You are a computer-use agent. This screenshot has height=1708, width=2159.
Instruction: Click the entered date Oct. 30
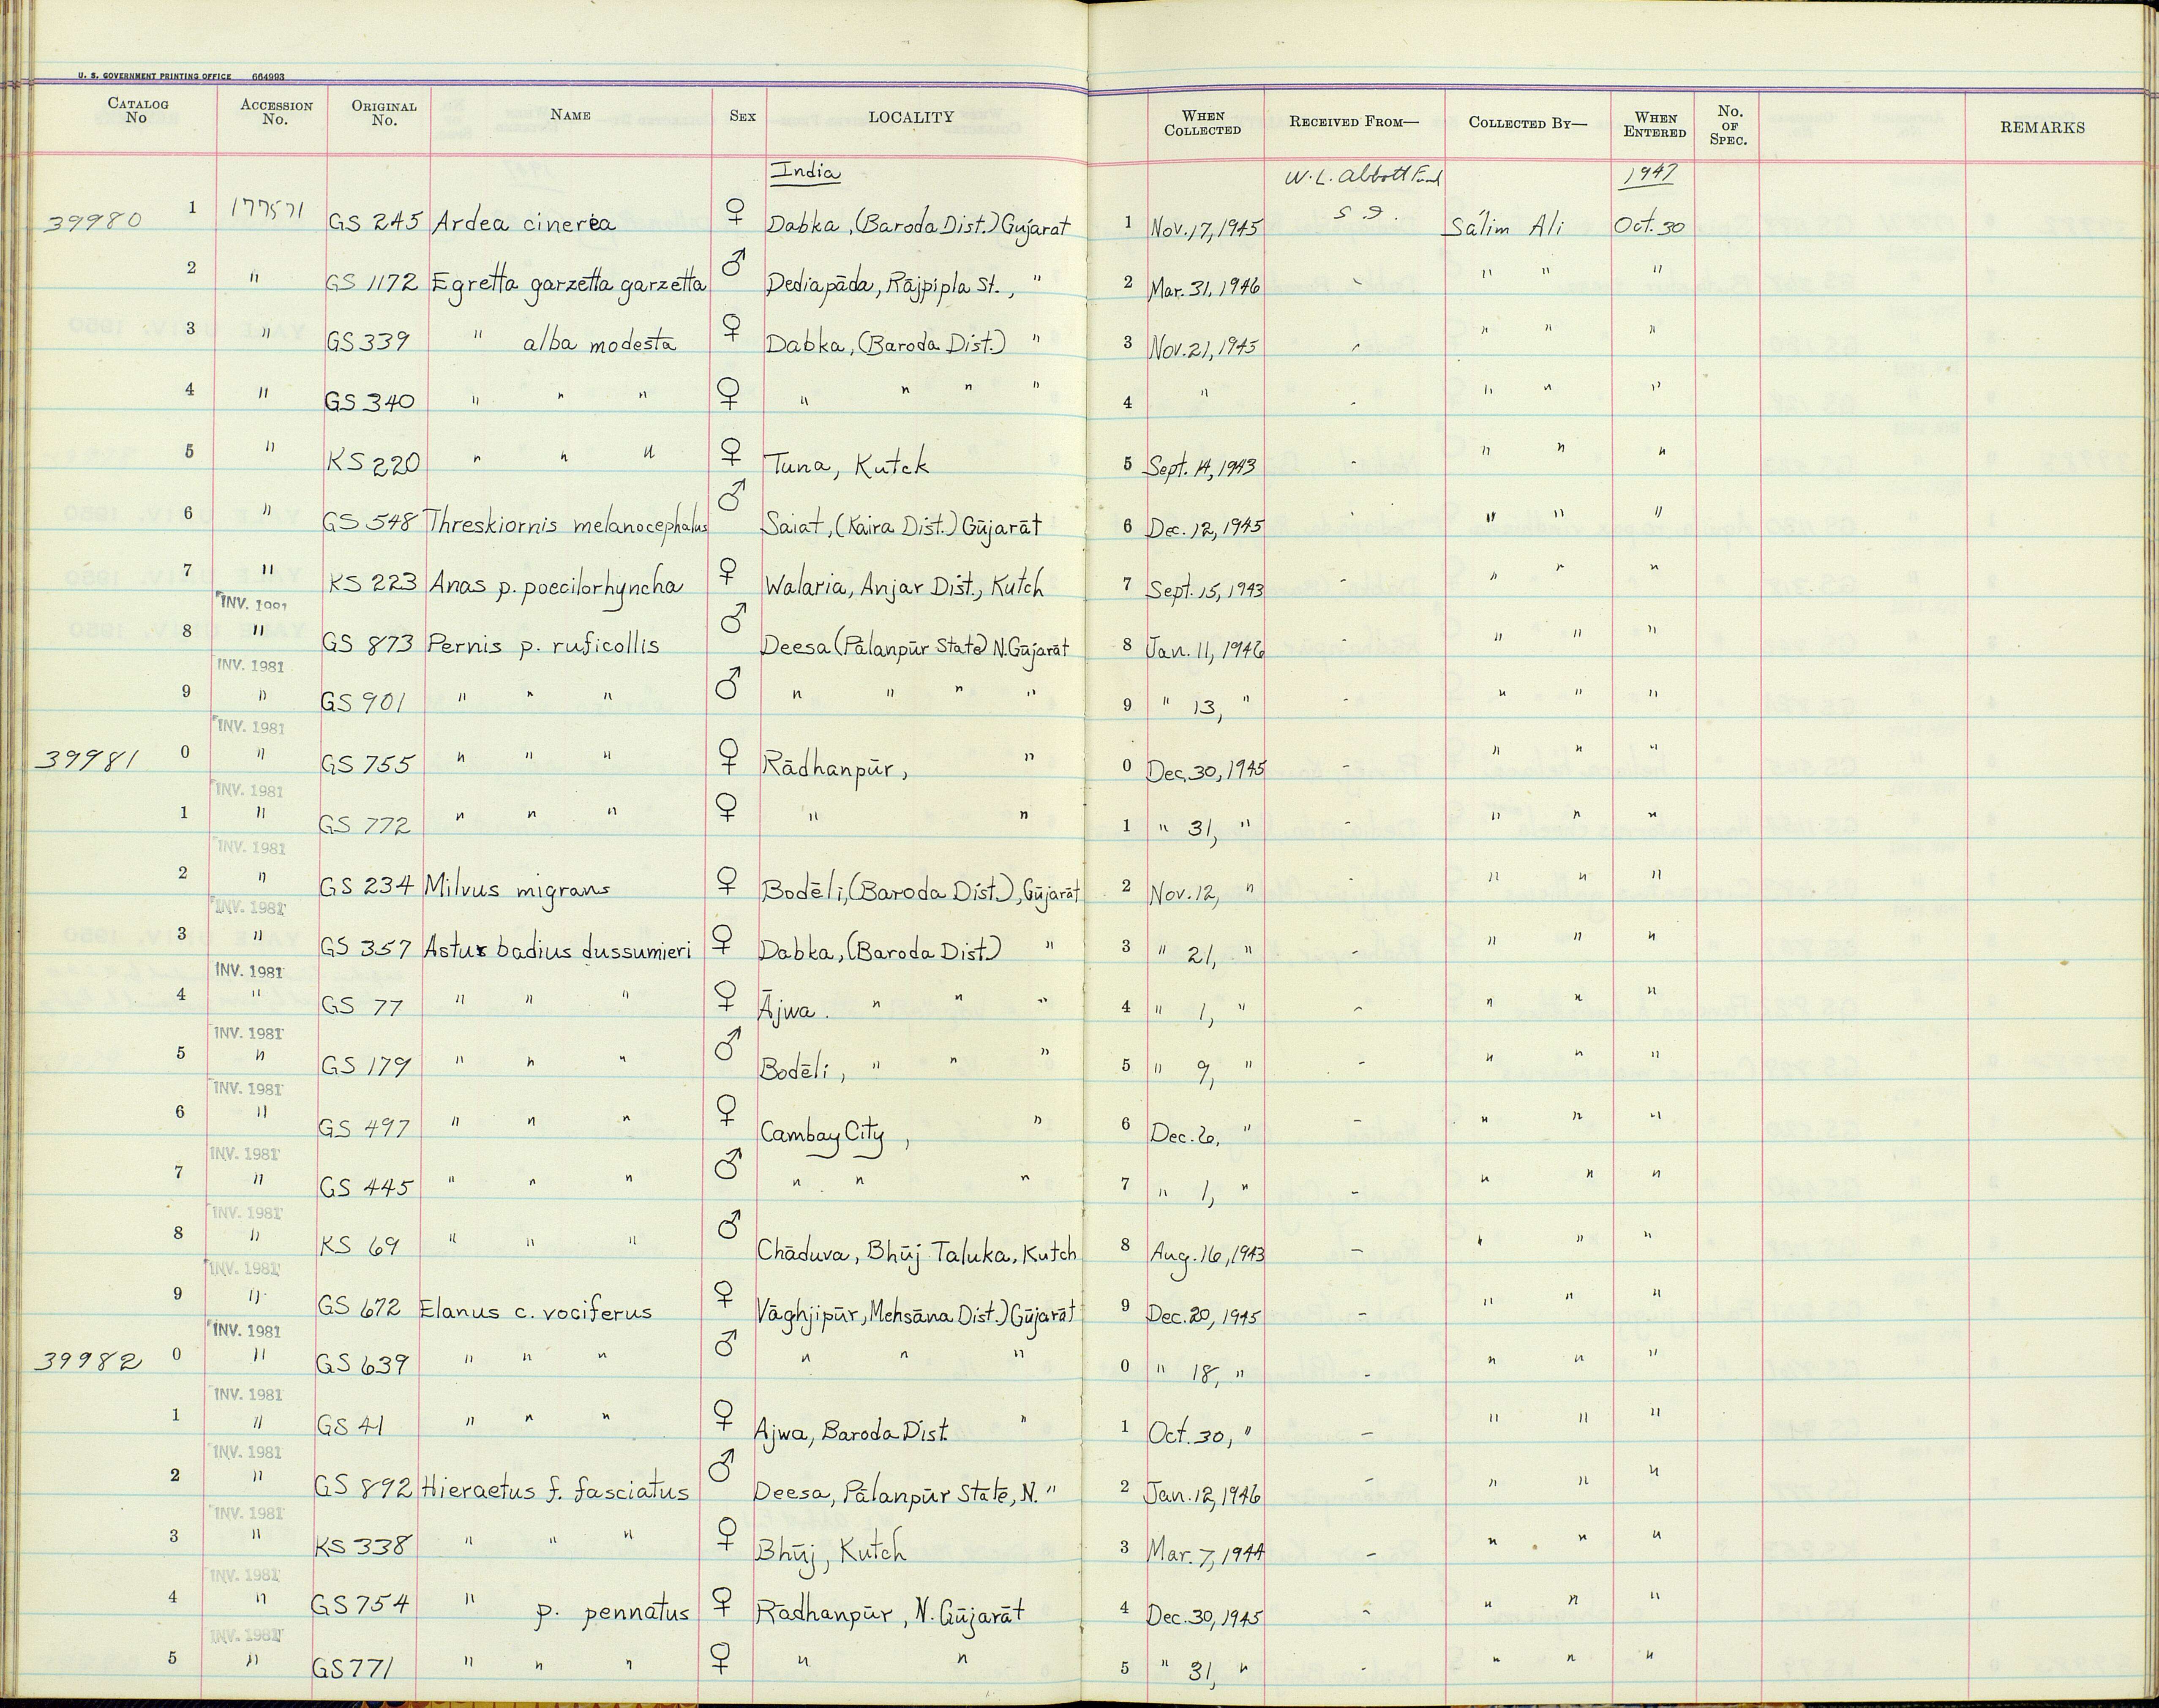pos(1649,227)
